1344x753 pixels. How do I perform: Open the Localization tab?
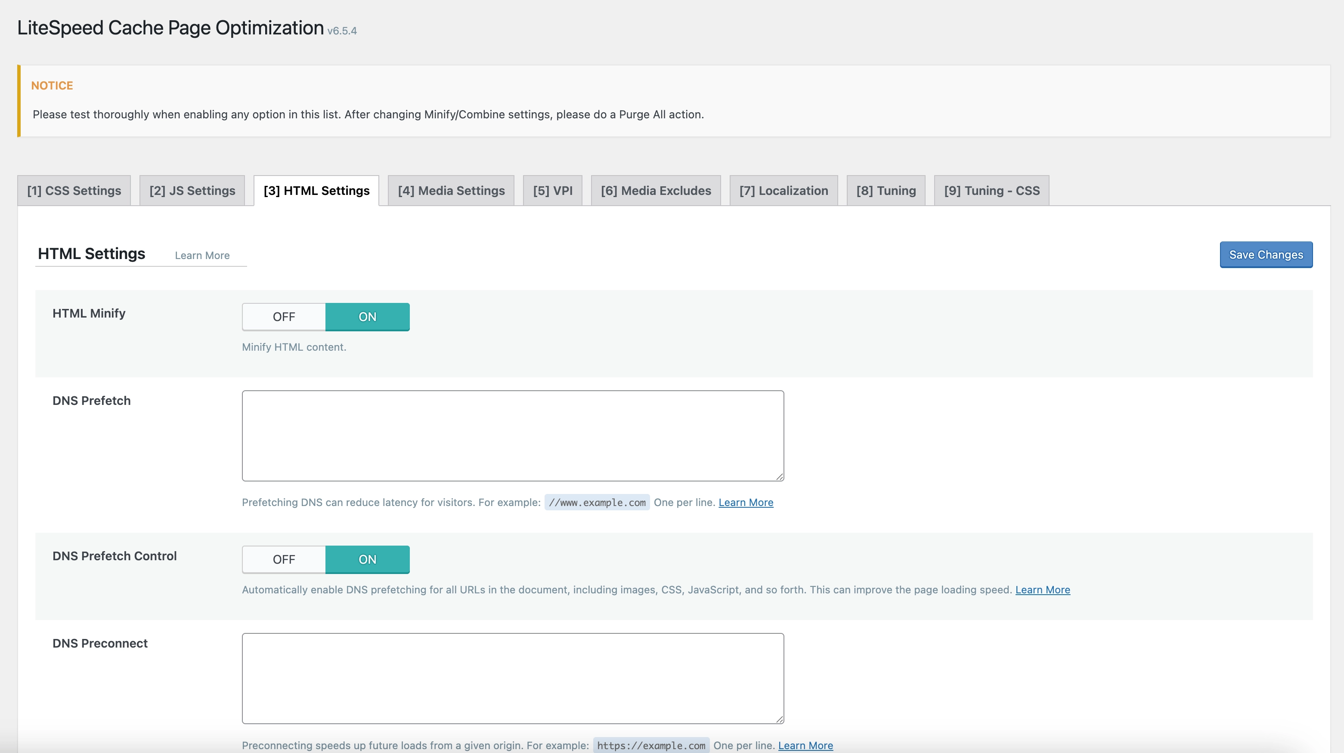pos(783,190)
